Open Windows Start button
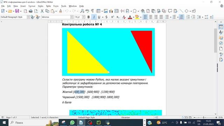 [4, 122]
